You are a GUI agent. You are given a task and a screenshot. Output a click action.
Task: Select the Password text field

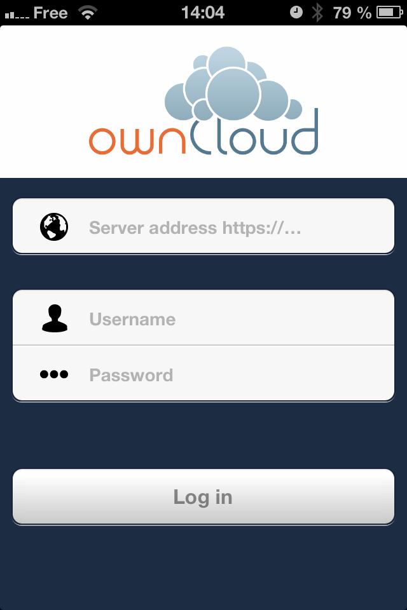tap(203, 373)
